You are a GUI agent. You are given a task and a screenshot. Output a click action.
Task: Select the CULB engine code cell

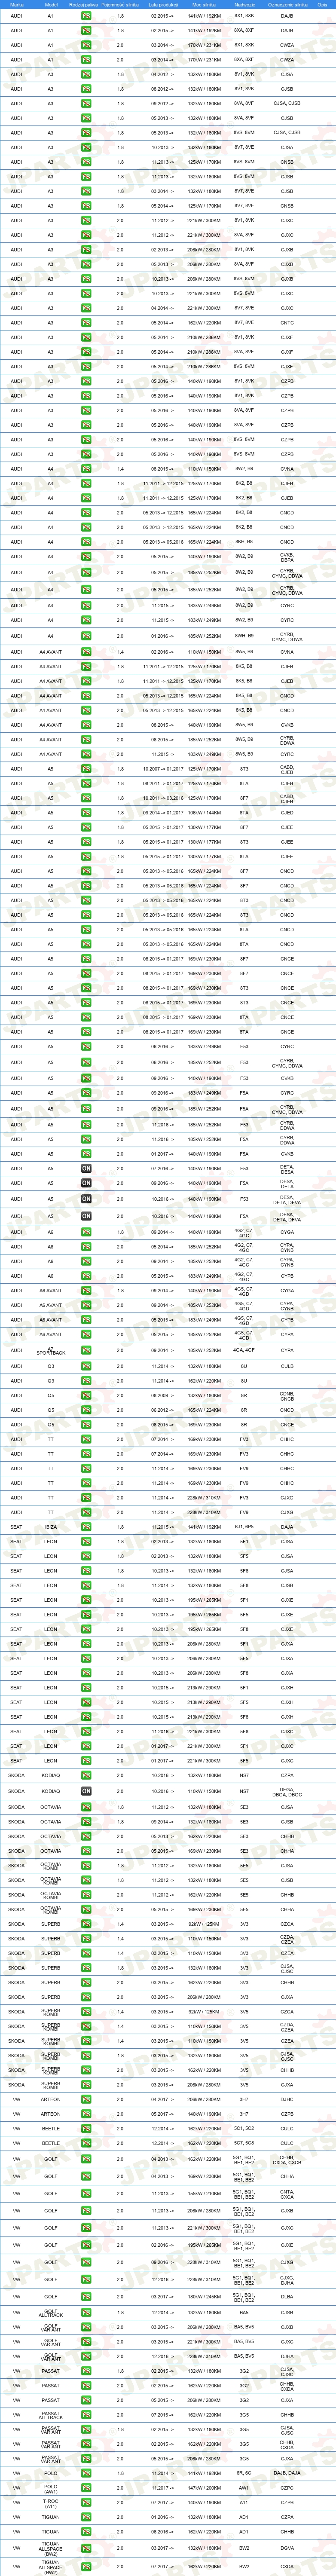pyautogui.click(x=287, y=1366)
